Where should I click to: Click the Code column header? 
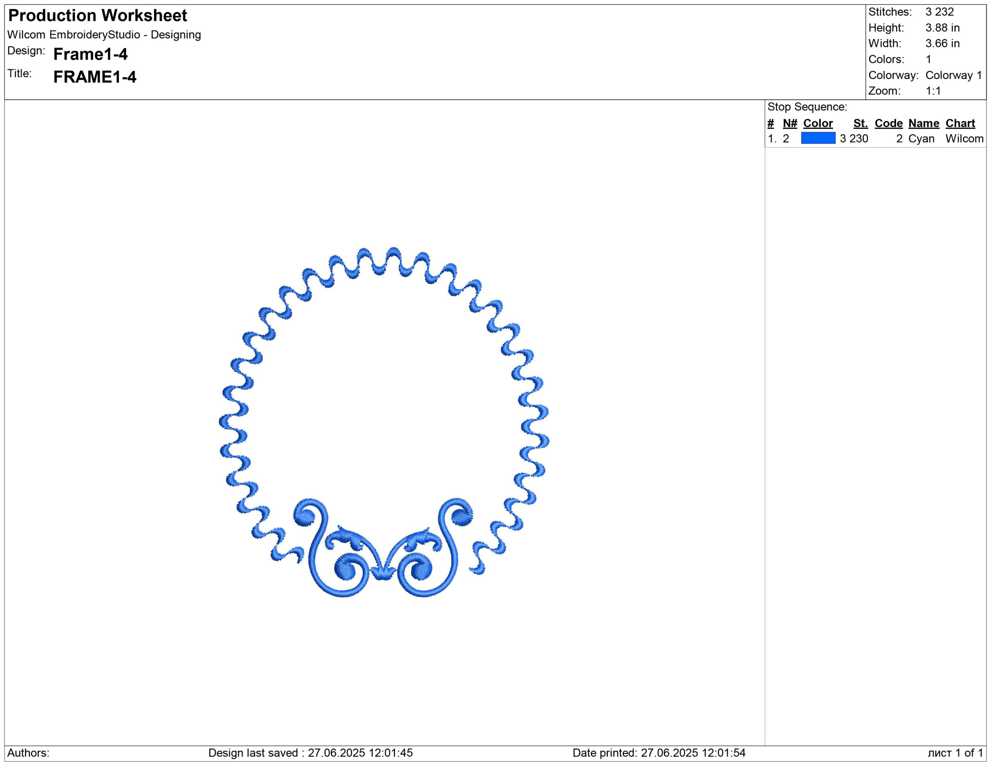(x=888, y=124)
